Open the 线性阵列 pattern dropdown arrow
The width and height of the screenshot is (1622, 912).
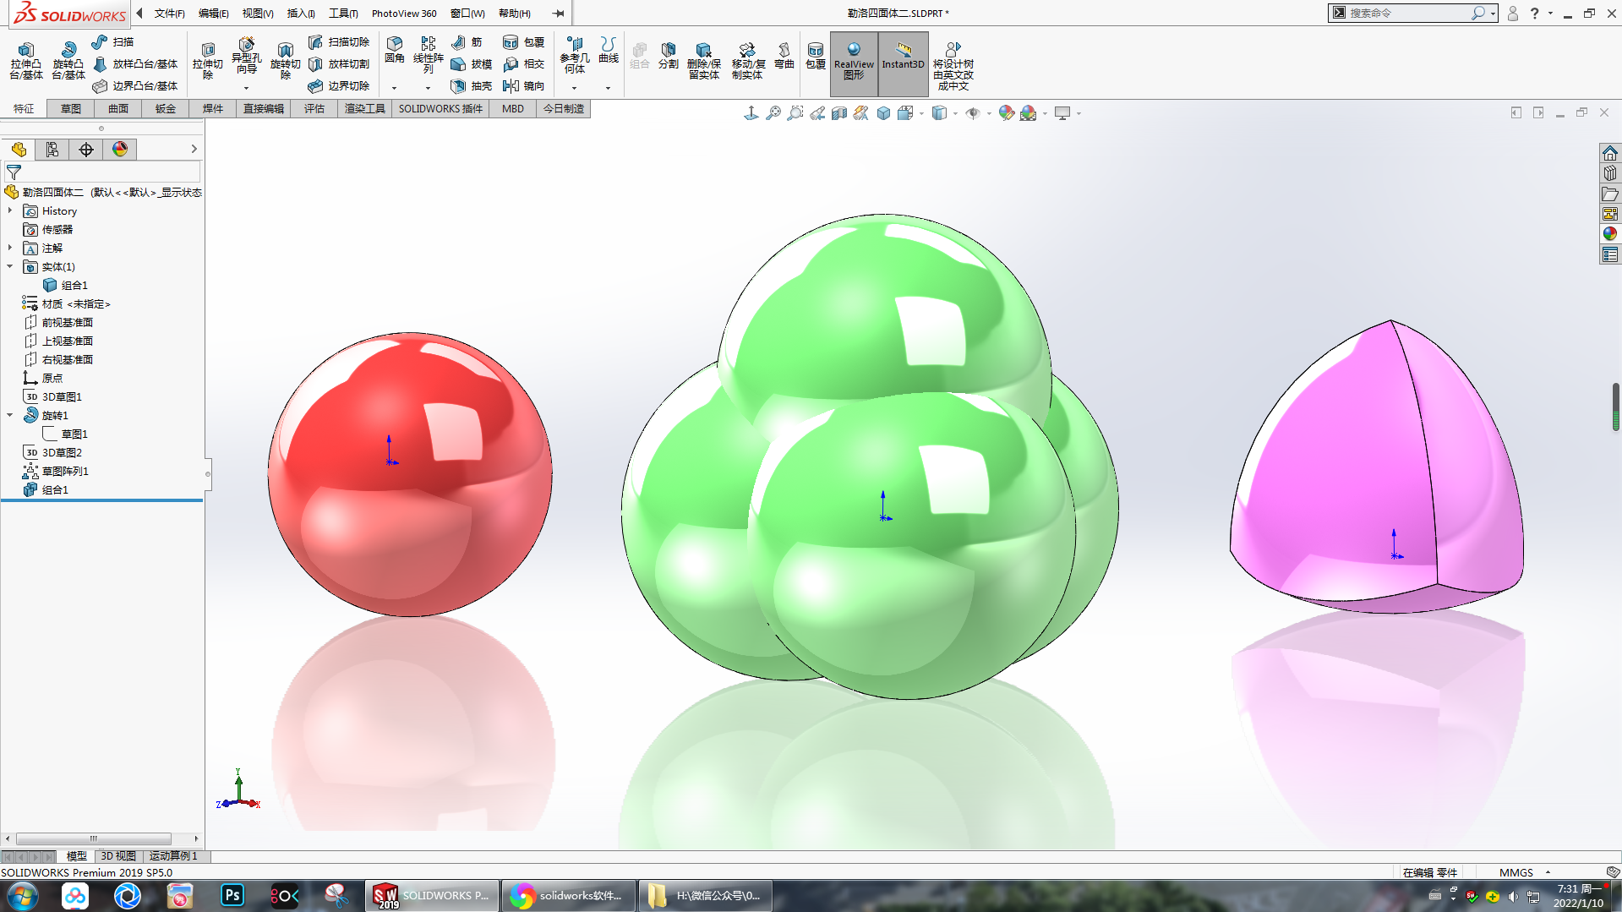click(428, 88)
